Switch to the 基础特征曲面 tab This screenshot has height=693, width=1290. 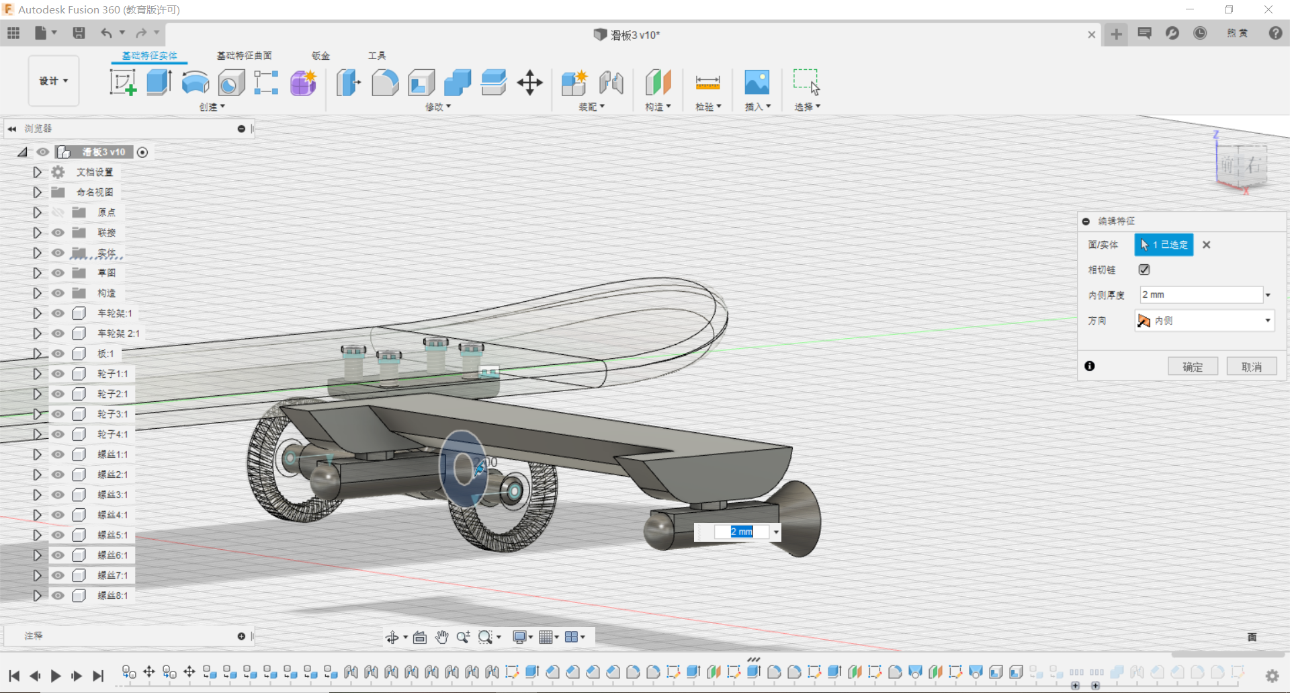click(244, 56)
